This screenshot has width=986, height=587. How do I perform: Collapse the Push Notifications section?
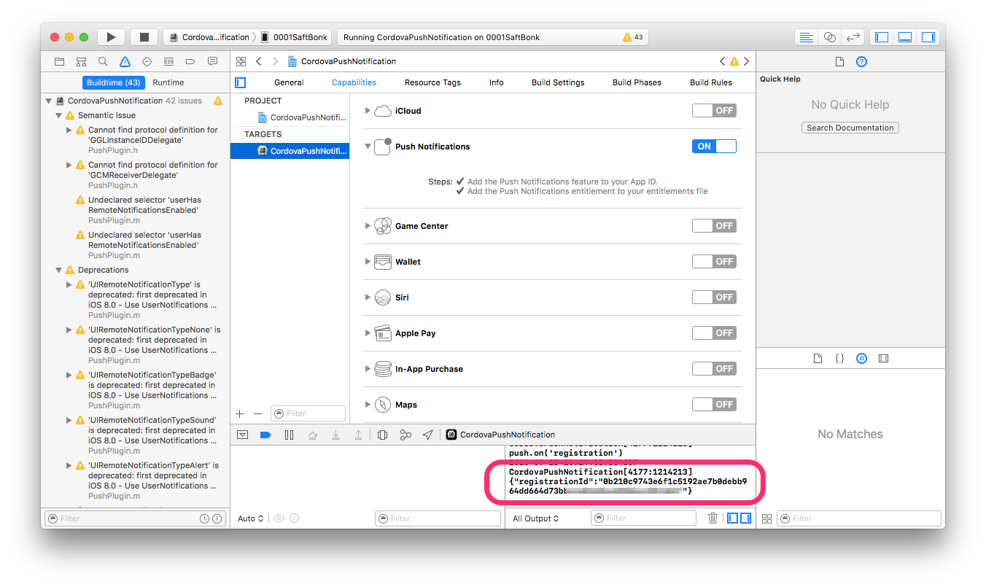tap(368, 147)
